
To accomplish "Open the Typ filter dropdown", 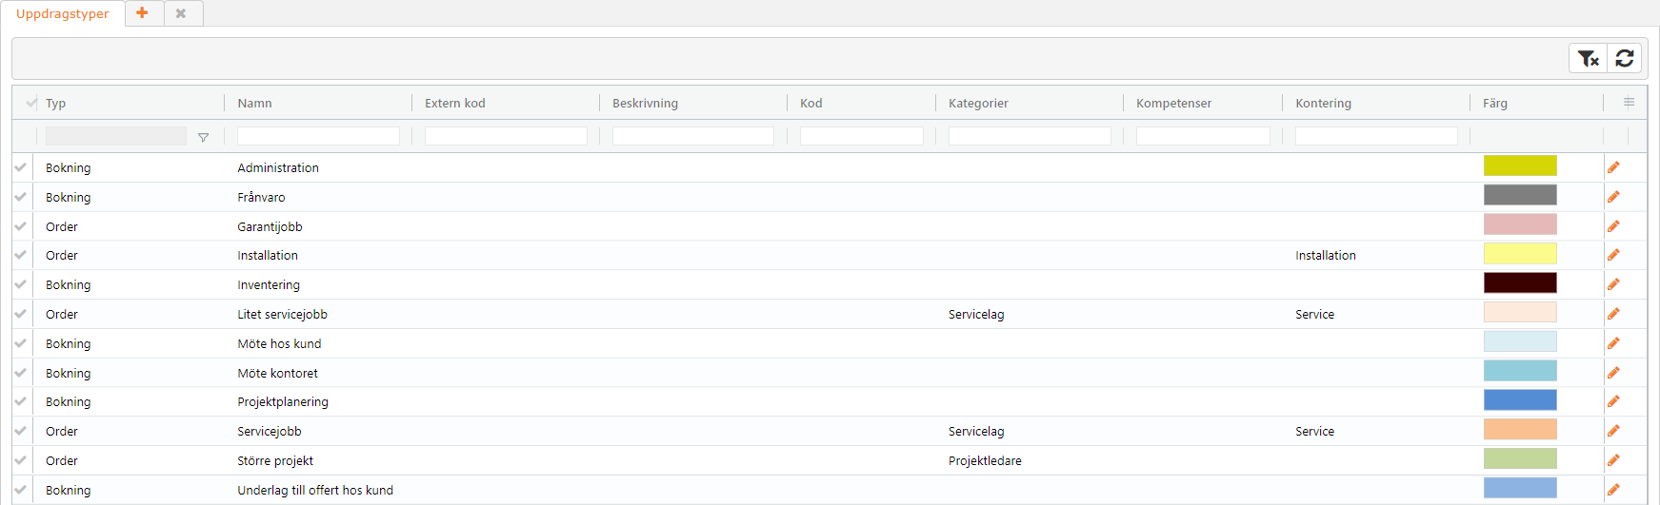I will (x=203, y=137).
